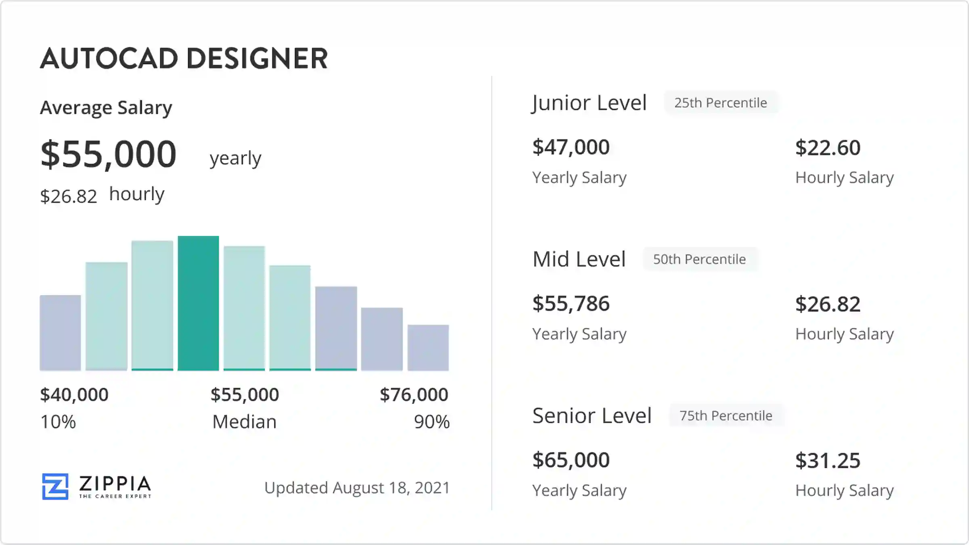Expand the Mid Level percentile information

[x=699, y=259]
